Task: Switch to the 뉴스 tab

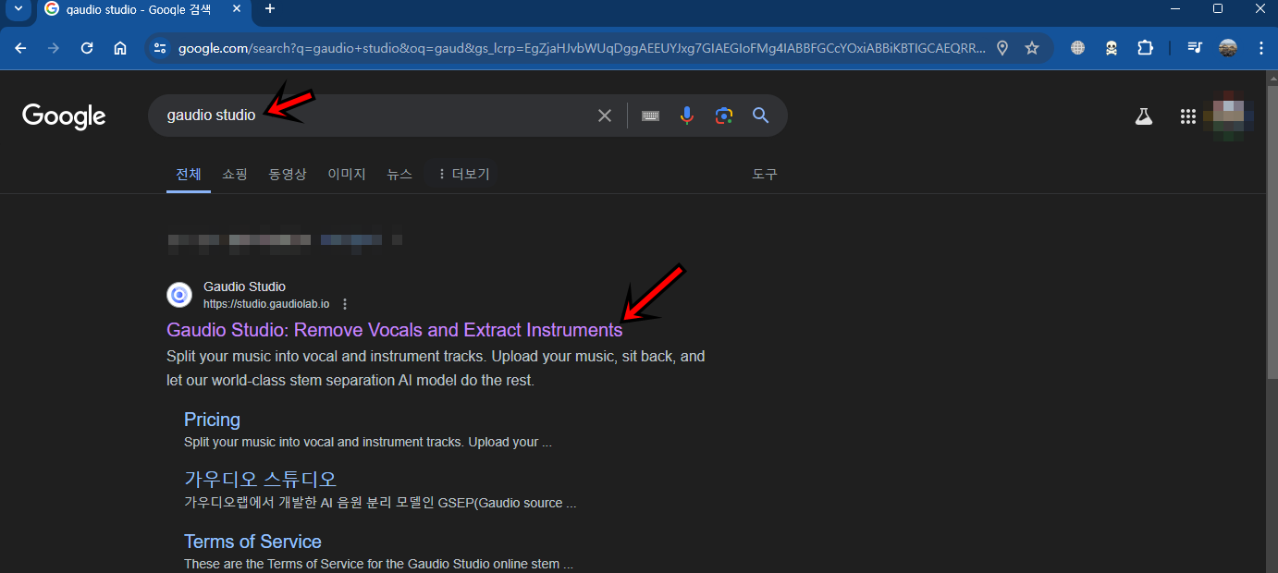Action: tap(399, 174)
